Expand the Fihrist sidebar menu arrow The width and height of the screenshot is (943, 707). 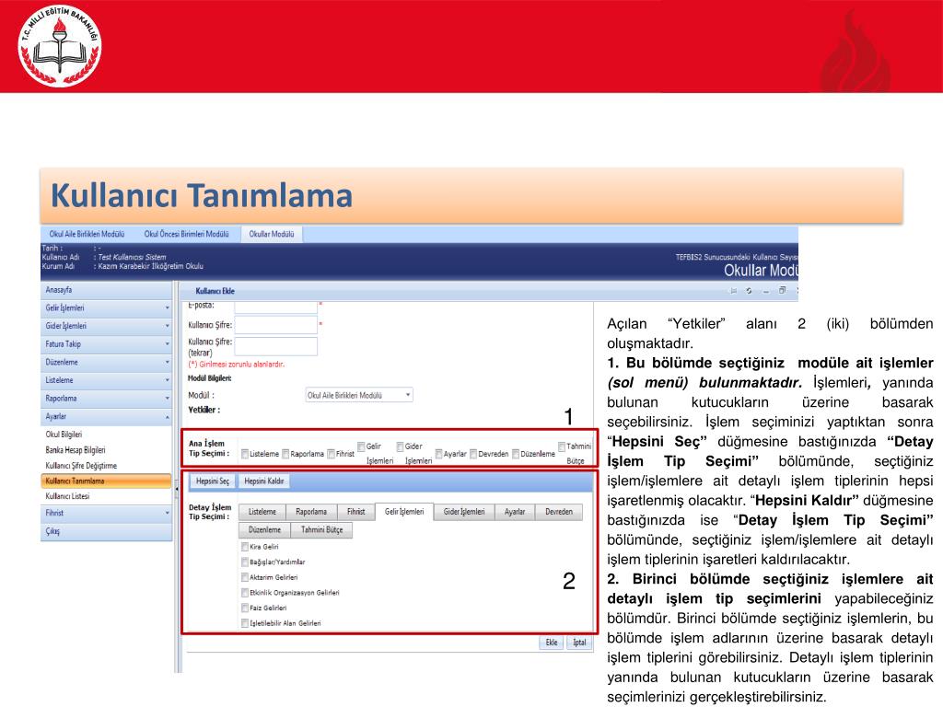pos(168,514)
